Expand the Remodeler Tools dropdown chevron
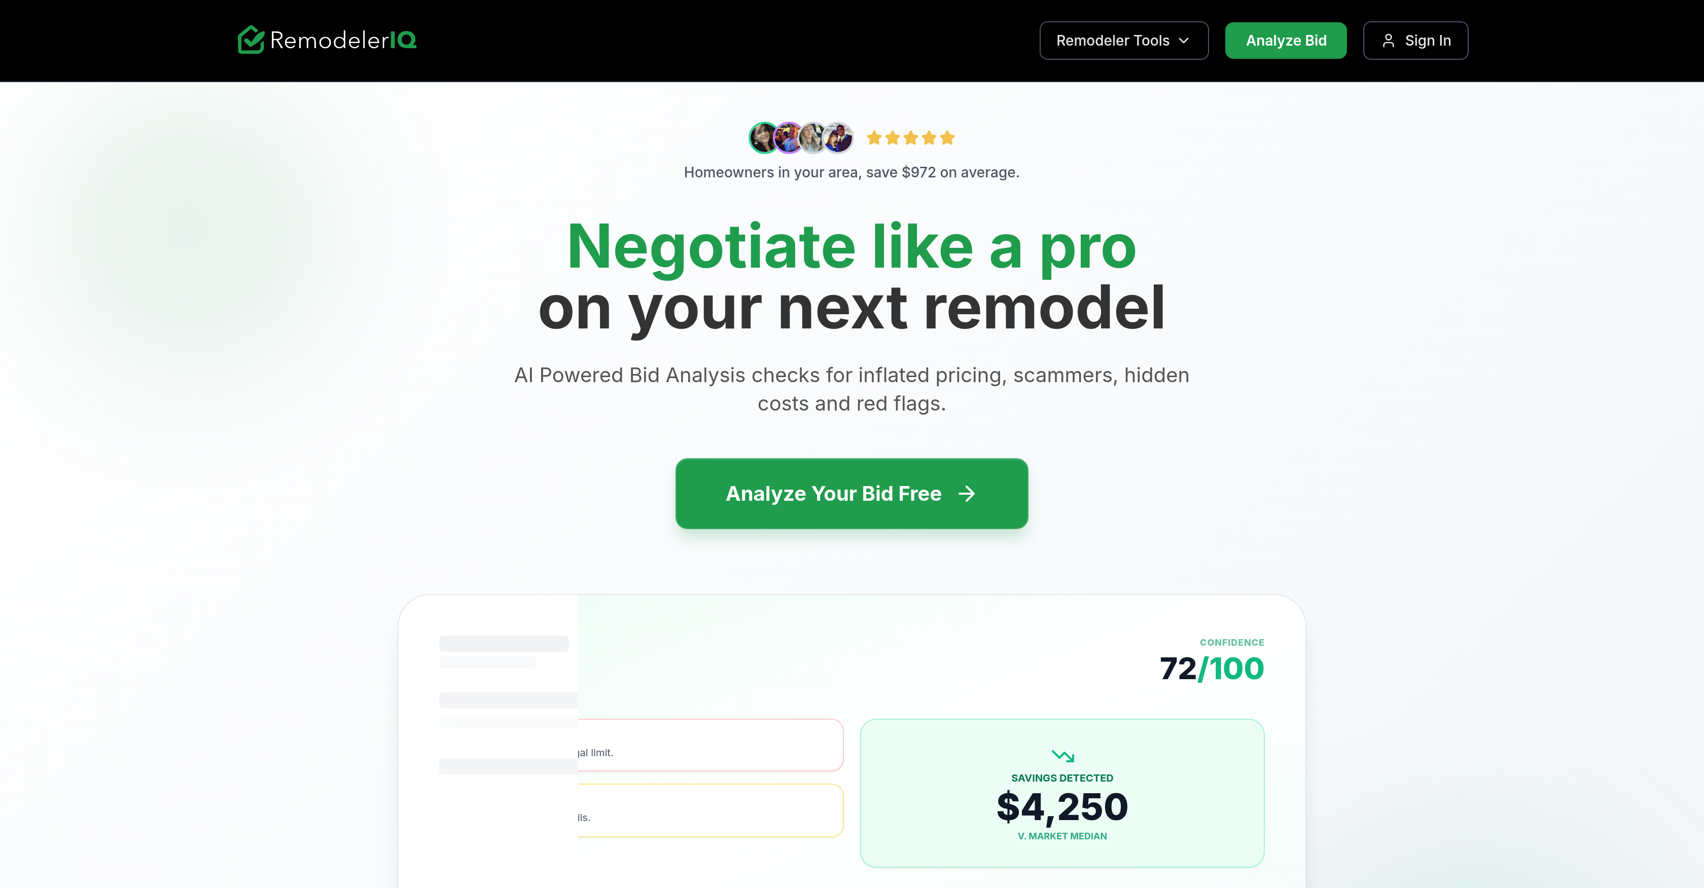Viewport: 1704px width, 888px height. pyautogui.click(x=1184, y=41)
